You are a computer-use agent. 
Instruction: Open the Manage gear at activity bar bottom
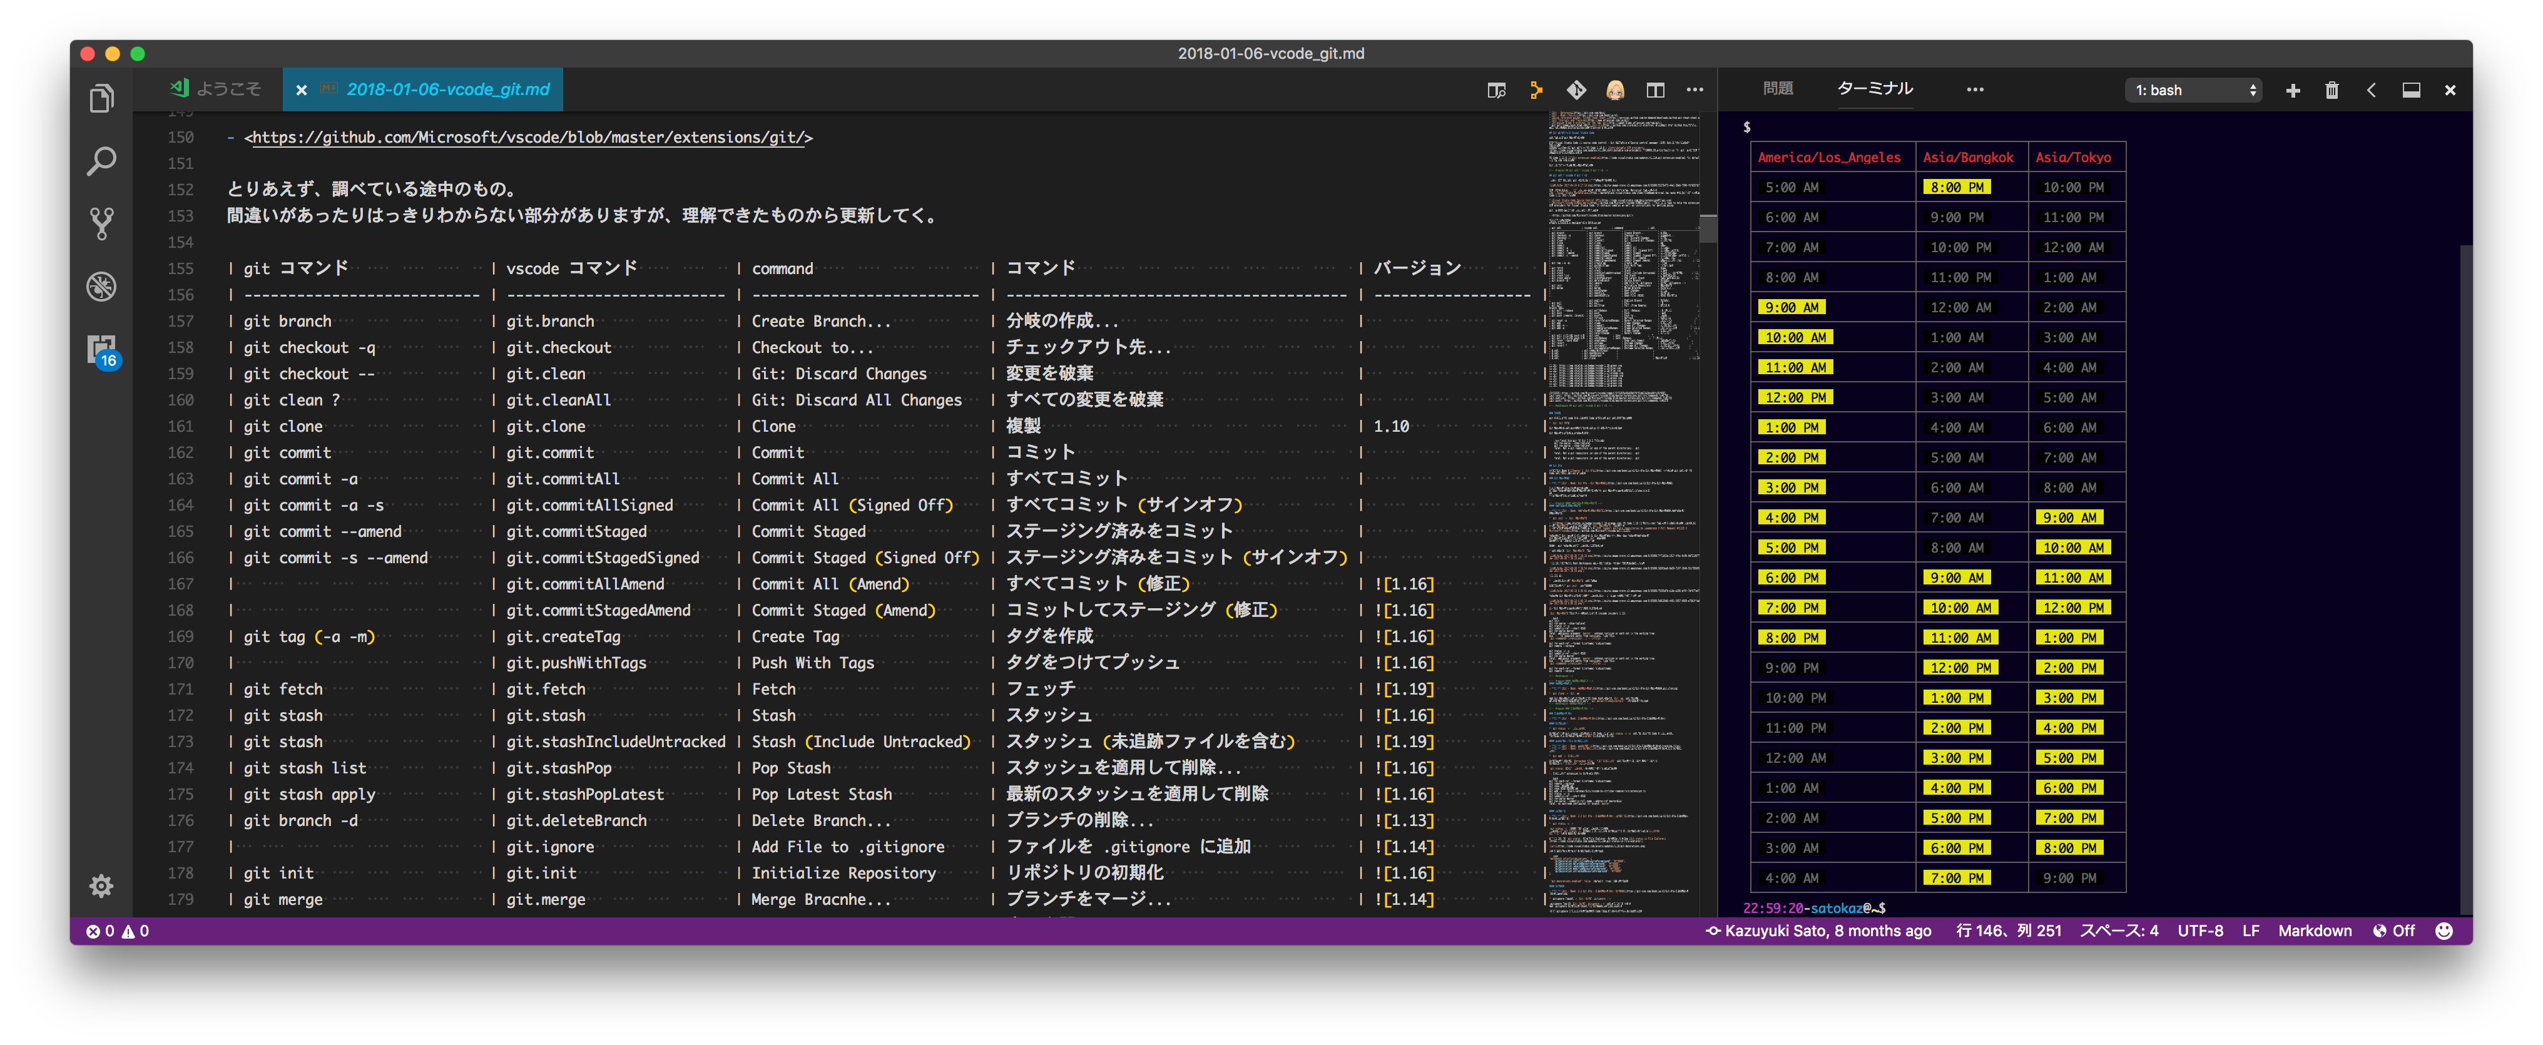[101, 885]
